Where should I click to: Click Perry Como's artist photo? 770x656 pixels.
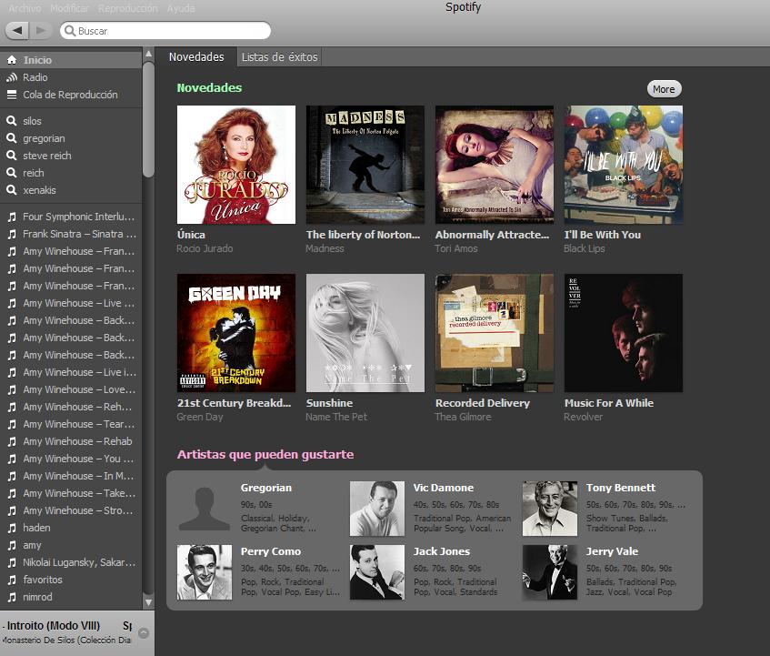tap(205, 572)
